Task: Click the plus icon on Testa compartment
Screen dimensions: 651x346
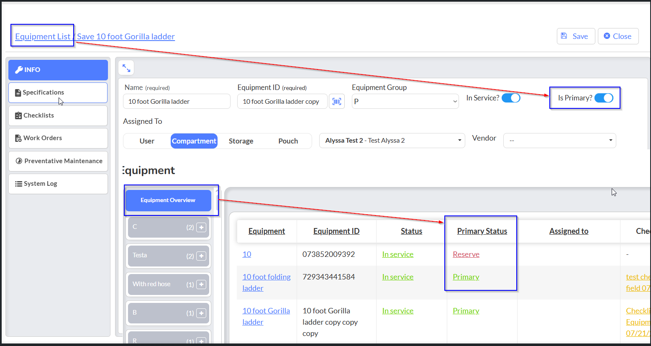Action: click(201, 256)
